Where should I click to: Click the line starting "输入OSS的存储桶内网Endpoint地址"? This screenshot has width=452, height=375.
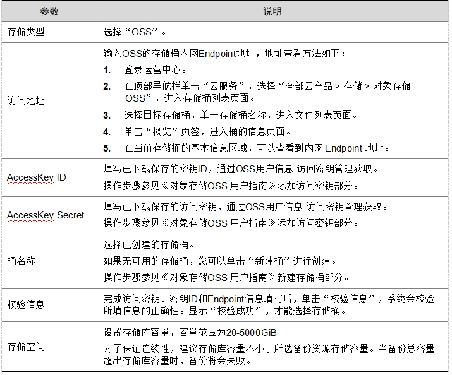(x=224, y=54)
